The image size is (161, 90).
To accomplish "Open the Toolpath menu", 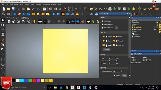I will [x=38, y=4].
